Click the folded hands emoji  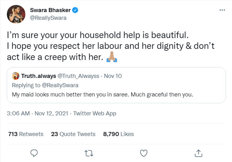tap(112, 57)
